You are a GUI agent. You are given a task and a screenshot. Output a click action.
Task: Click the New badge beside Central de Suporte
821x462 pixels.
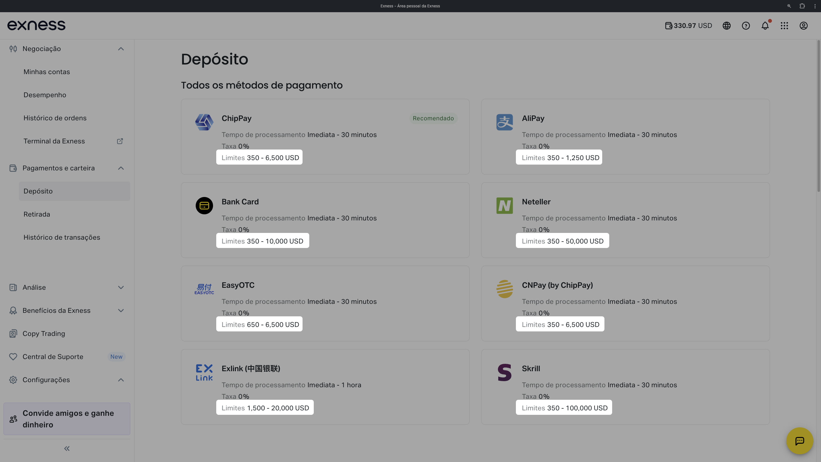pos(116,357)
